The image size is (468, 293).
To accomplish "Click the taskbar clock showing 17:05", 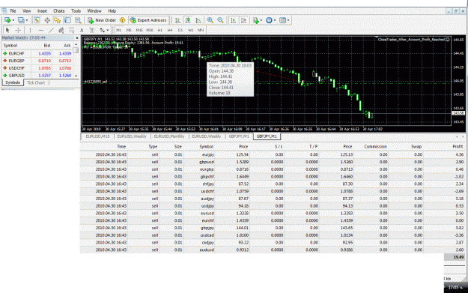I will coord(455,287).
